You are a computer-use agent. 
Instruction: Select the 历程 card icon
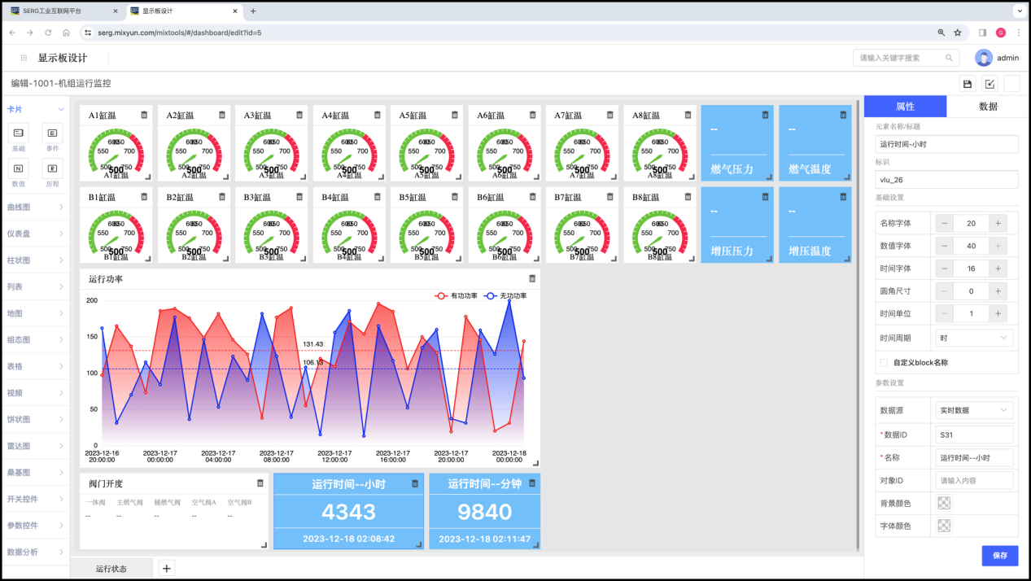point(52,168)
